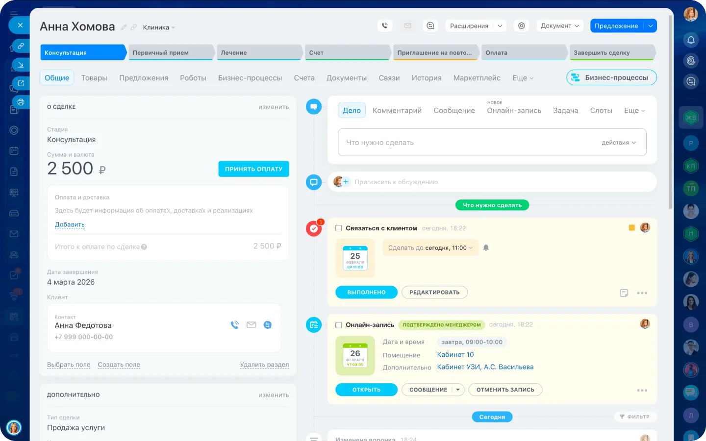Open the действия dropdown in activity field

pyautogui.click(x=619, y=143)
